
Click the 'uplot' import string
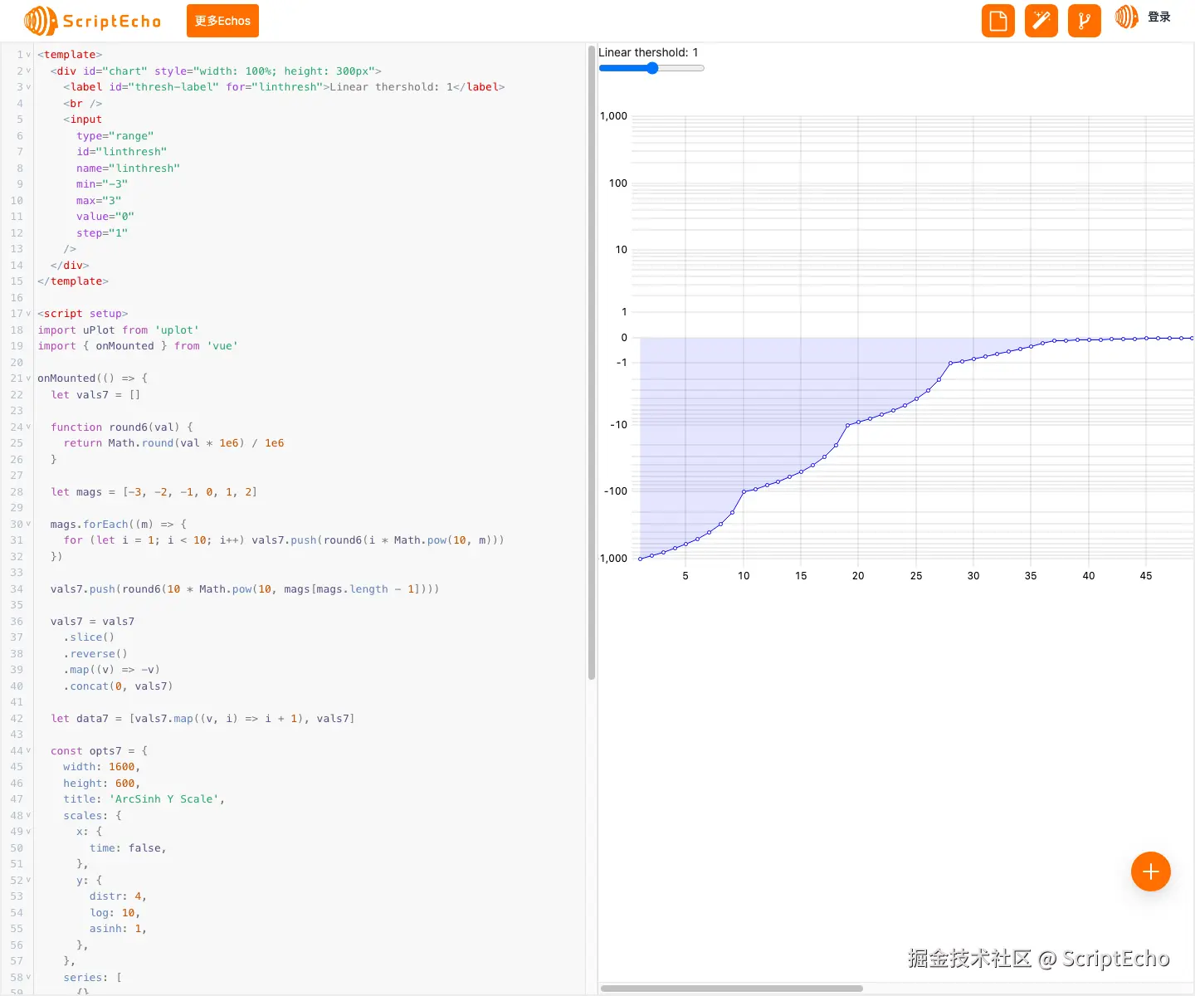pos(177,330)
